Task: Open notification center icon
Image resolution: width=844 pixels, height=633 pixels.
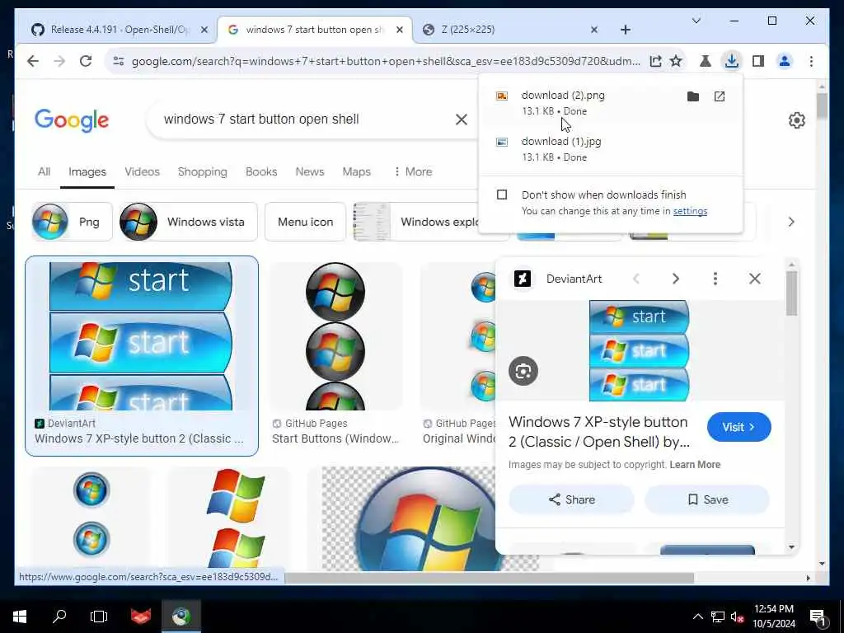Action: [x=817, y=617]
